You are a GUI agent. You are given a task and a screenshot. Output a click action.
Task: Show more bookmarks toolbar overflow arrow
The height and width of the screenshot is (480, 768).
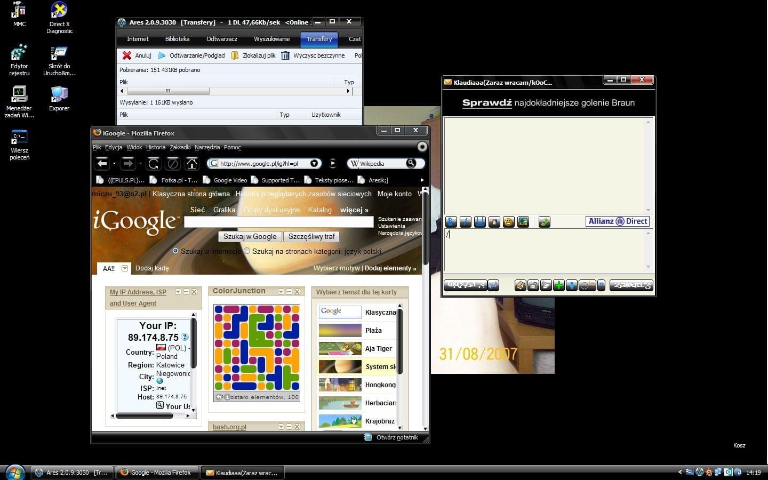point(422,180)
